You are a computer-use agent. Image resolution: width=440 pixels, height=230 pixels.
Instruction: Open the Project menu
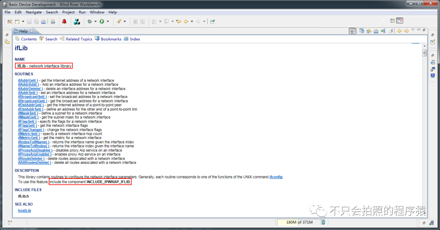coord(68,12)
